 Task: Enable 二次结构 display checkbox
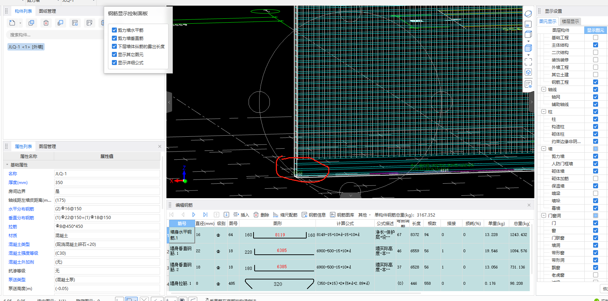[x=596, y=52]
